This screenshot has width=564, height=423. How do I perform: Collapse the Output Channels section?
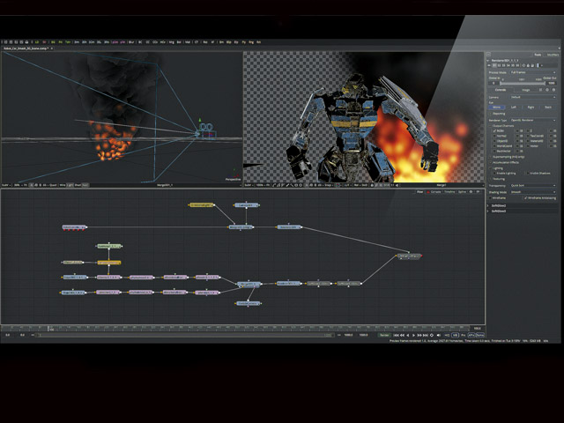(490, 126)
